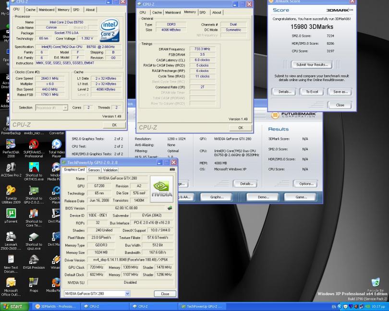
Task: Open Graphs in the 3DMark06 window
Action: point(217,197)
